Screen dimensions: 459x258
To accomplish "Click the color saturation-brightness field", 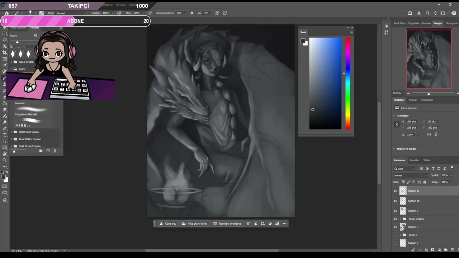I will coord(325,83).
